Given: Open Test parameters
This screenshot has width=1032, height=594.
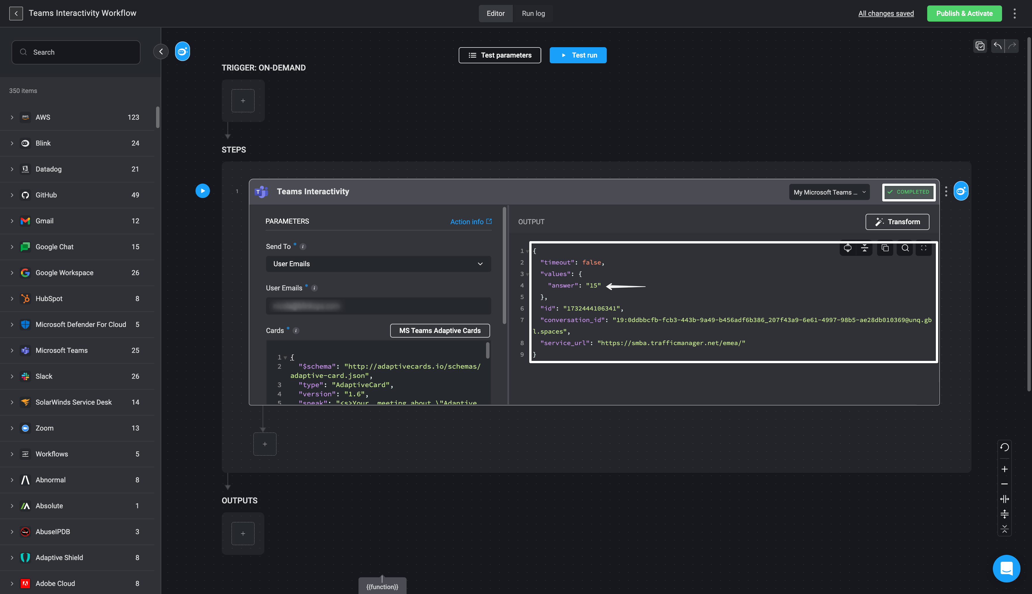Looking at the screenshot, I should [x=500, y=55].
